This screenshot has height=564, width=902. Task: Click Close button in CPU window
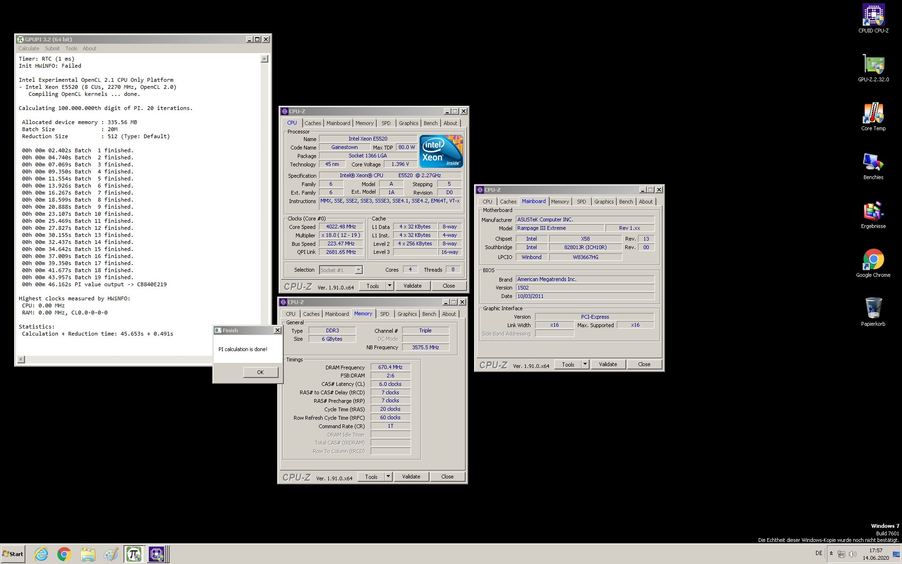(x=449, y=286)
